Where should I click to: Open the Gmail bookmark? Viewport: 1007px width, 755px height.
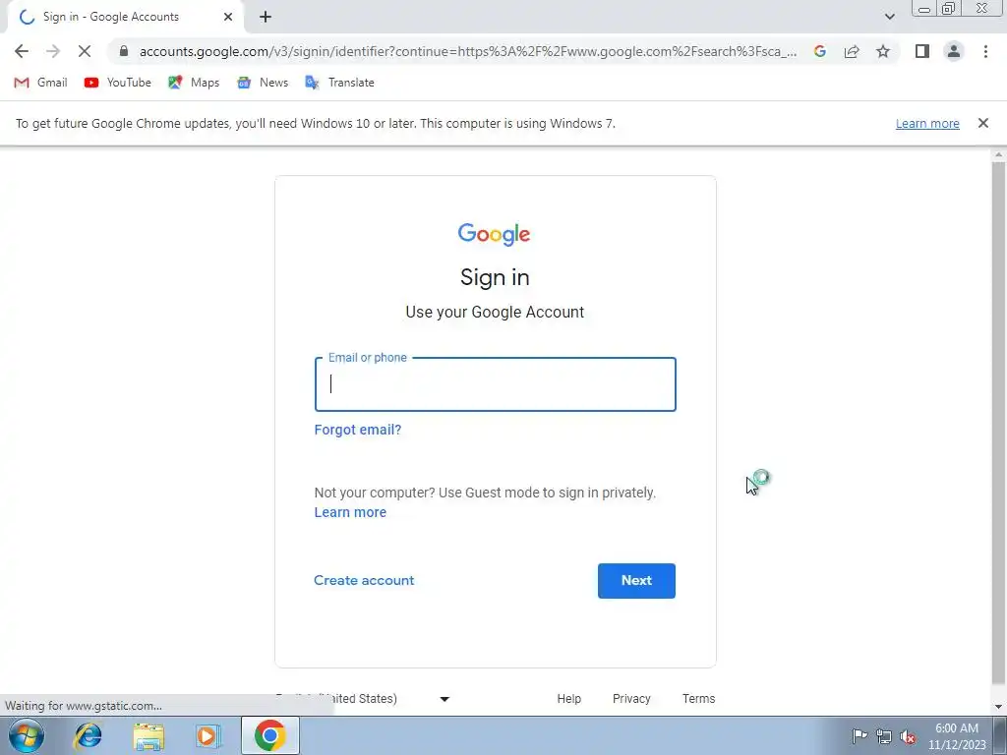(40, 83)
